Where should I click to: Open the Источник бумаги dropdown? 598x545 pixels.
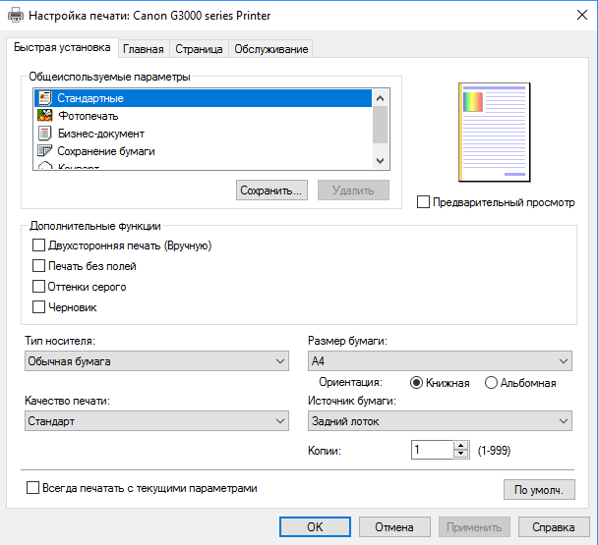coord(440,421)
